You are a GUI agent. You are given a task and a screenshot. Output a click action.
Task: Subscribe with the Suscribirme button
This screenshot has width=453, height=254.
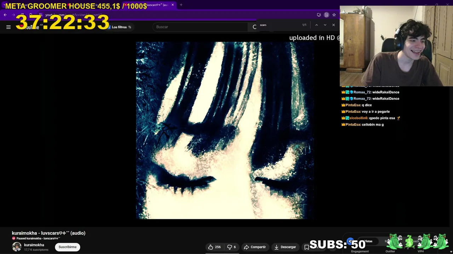(68, 247)
